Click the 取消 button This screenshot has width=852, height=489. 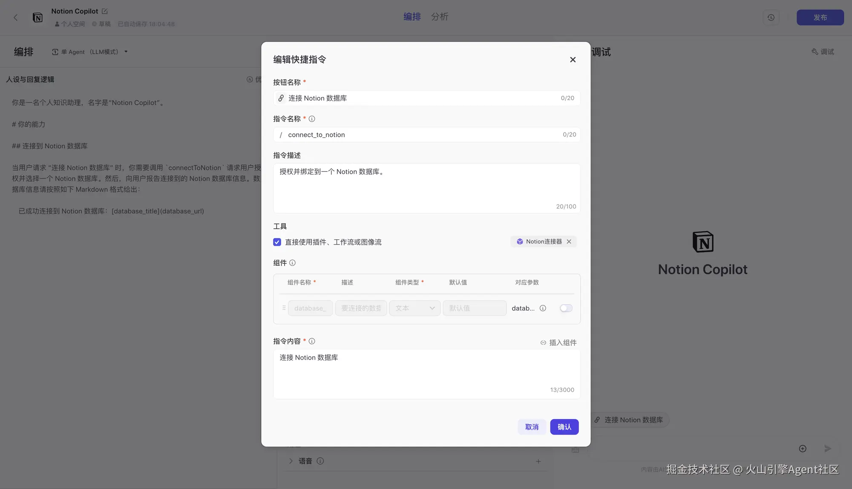(532, 427)
